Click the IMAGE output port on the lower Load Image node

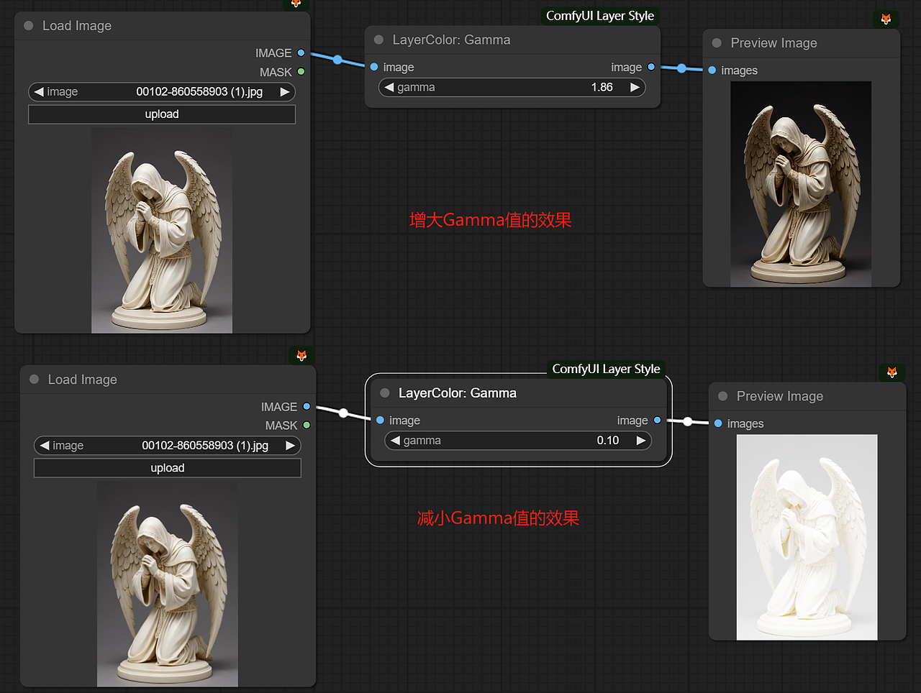[x=307, y=407]
